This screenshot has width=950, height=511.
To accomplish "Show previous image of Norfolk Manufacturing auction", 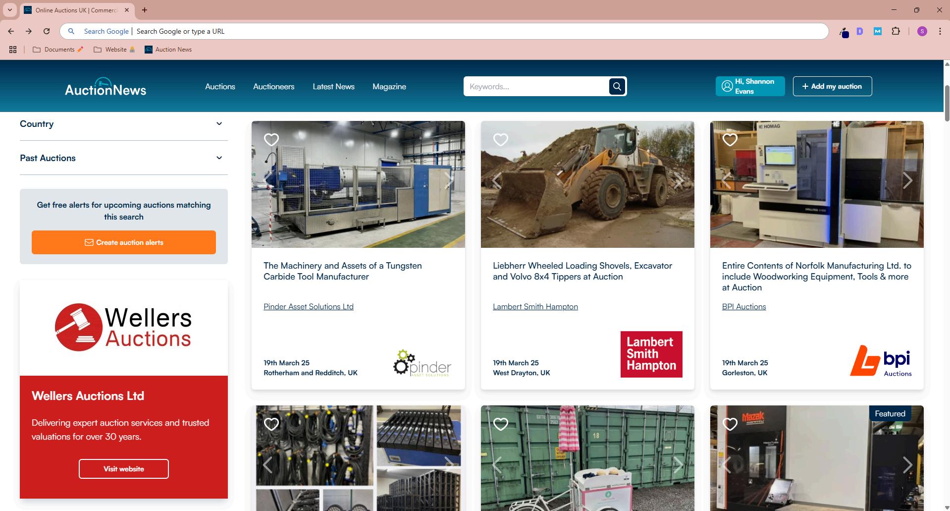I will 727,180.
